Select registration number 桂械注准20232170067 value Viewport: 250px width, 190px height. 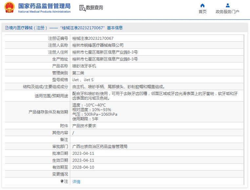click(93, 38)
